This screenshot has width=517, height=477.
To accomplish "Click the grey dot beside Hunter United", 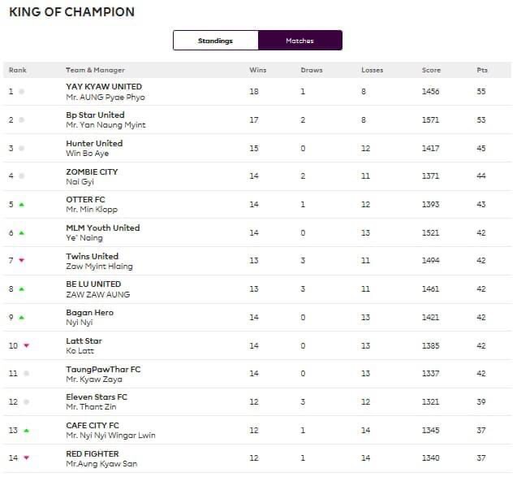I will click(21, 149).
